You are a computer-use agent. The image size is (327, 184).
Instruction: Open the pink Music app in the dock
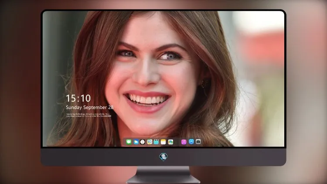coord(184,142)
